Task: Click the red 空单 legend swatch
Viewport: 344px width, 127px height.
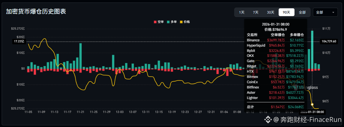Action: coord(155,22)
